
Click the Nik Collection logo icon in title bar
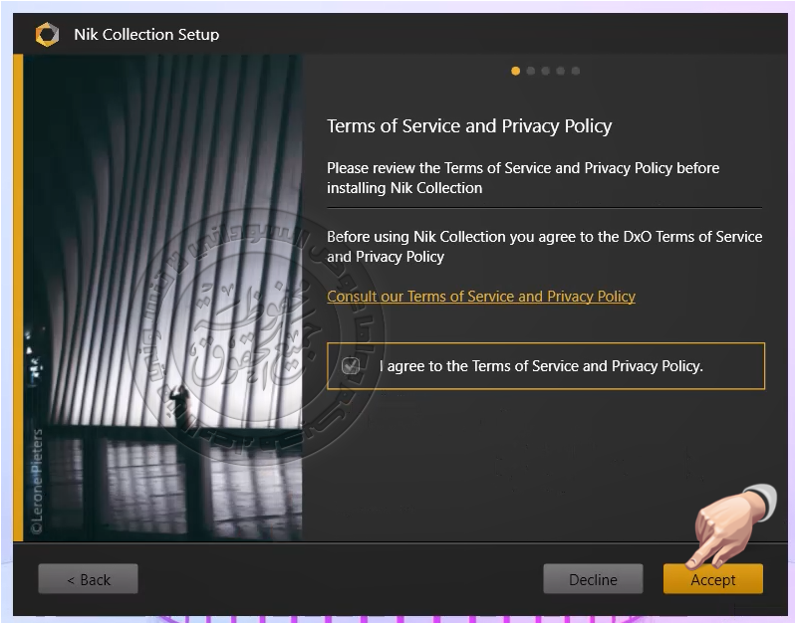coord(47,35)
